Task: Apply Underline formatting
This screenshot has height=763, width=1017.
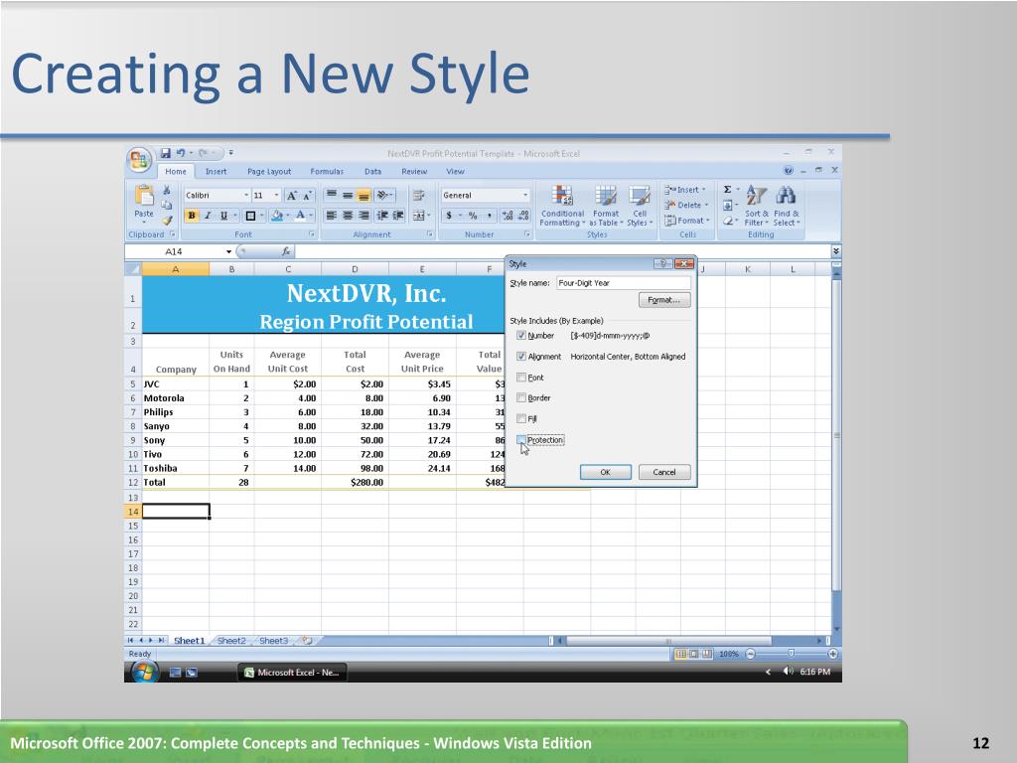Action: [223, 216]
